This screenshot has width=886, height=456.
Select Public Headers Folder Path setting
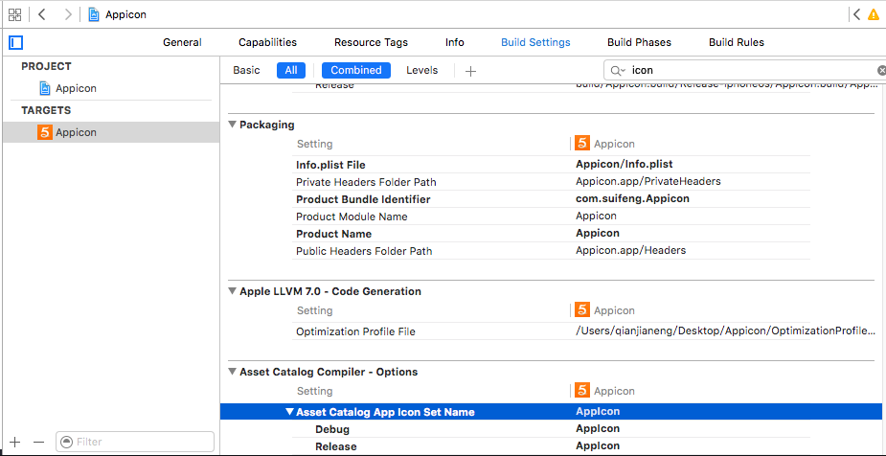pyautogui.click(x=364, y=250)
